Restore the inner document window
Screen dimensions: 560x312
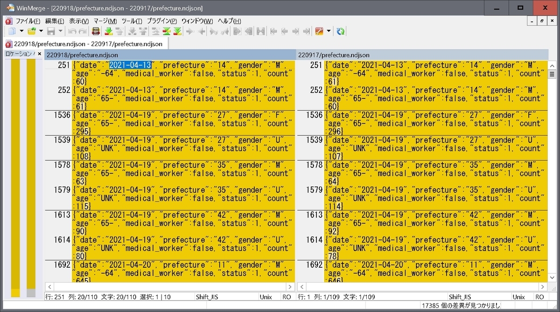click(542, 21)
